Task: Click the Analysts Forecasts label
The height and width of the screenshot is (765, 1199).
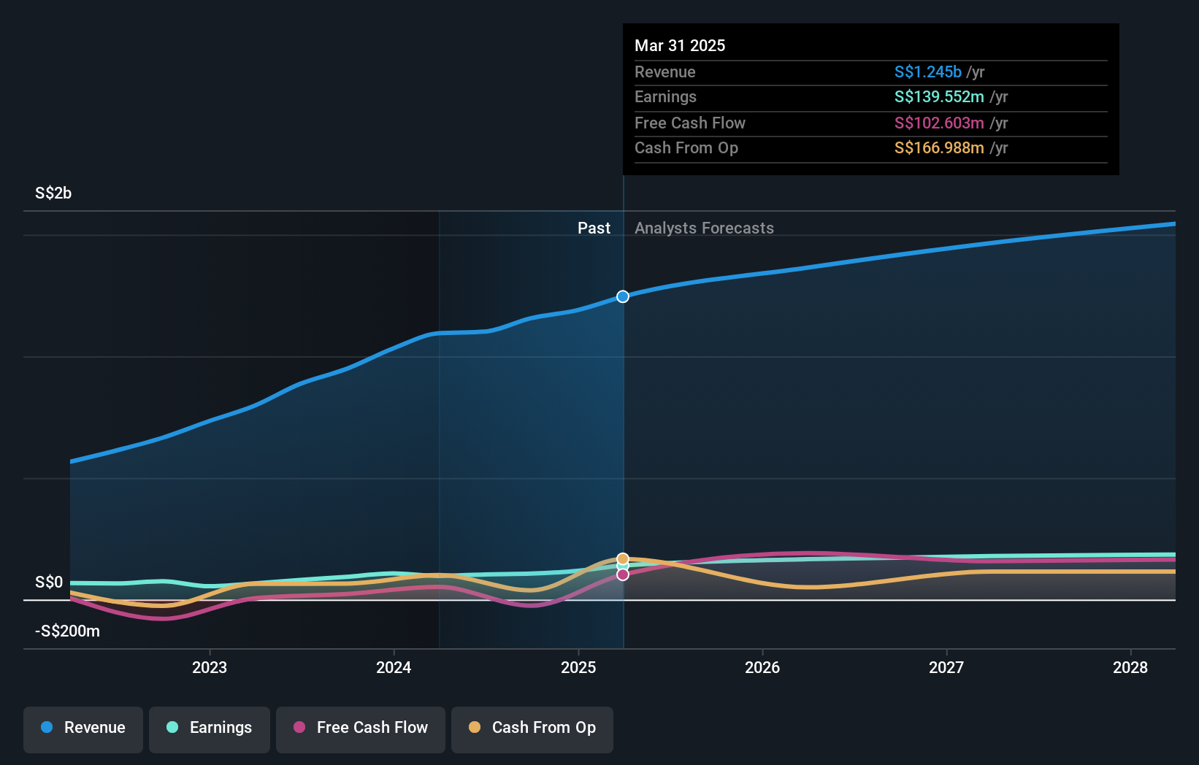Action: 704,228
